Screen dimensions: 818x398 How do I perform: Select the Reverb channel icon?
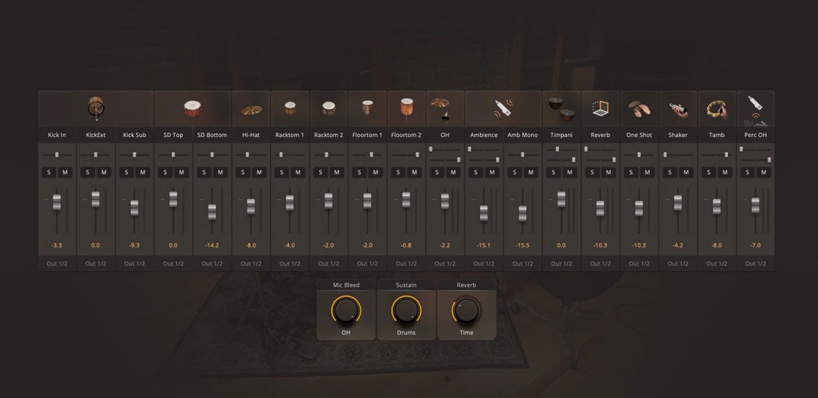pos(600,108)
